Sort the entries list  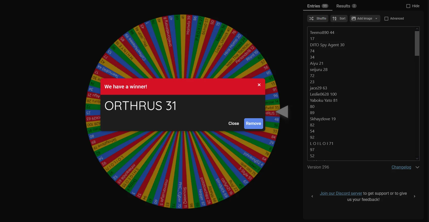pyautogui.click(x=339, y=18)
